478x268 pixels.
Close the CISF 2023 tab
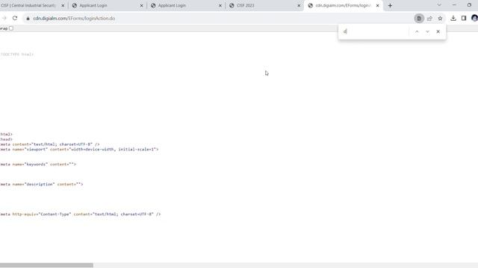pos(299,5)
